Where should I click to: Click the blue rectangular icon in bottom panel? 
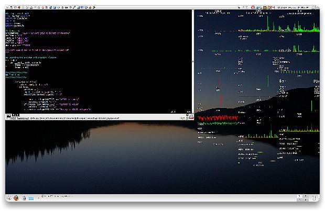click(31, 198)
